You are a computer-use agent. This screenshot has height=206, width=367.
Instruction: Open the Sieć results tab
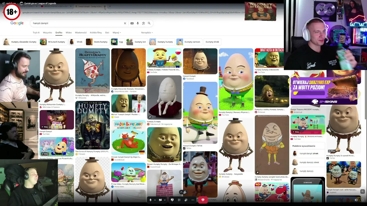coord(107,33)
